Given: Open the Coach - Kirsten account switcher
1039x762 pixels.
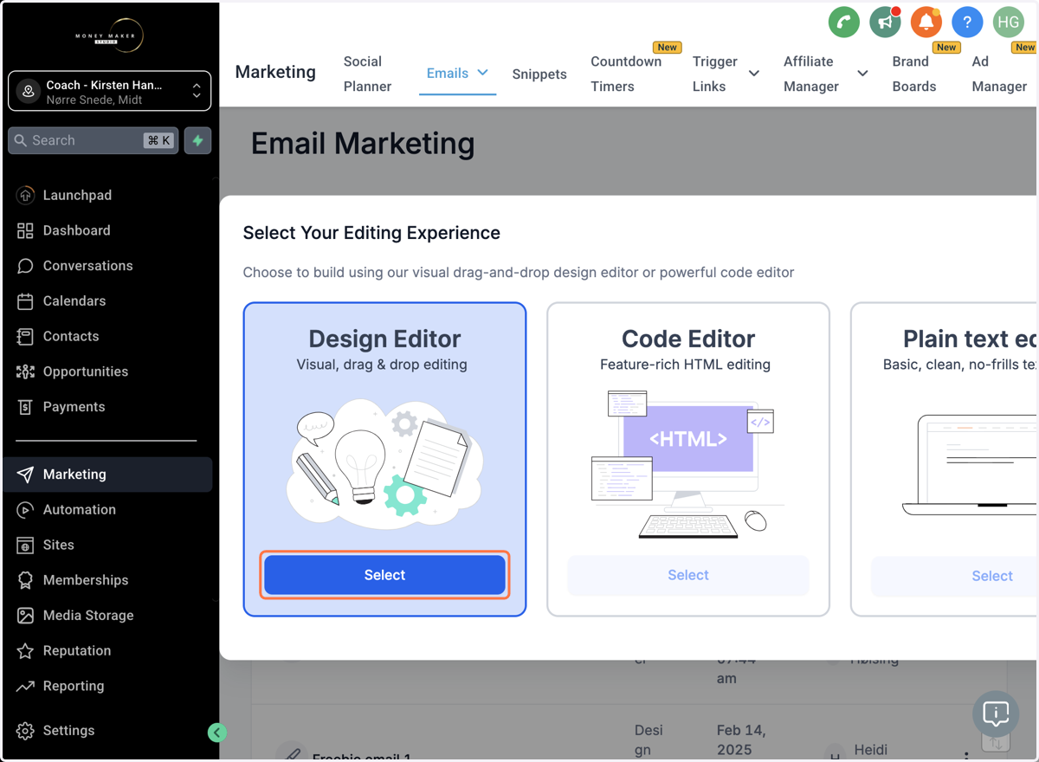Looking at the screenshot, I should 110,91.
